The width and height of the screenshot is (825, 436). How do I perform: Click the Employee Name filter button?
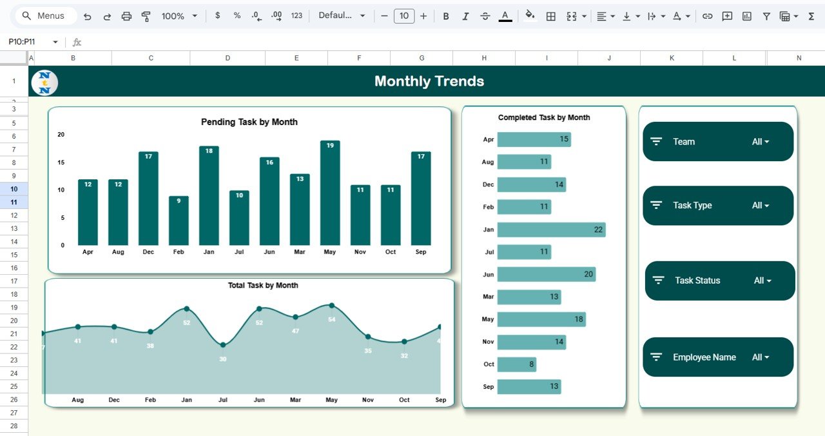tap(717, 357)
